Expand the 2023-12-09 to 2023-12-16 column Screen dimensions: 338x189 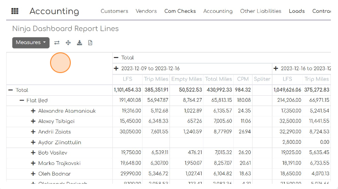click(x=116, y=68)
